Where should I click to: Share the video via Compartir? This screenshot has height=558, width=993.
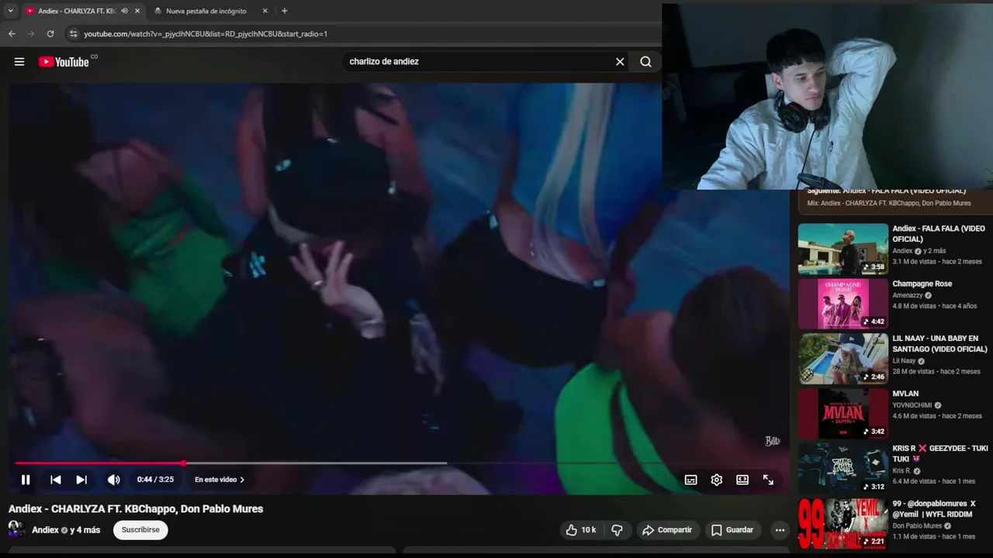click(666, 530)
